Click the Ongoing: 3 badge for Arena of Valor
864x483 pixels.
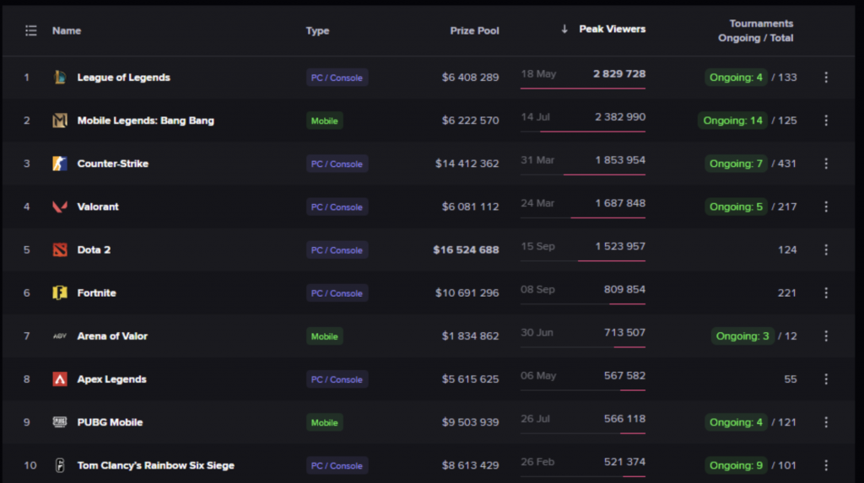click(742, 336)
